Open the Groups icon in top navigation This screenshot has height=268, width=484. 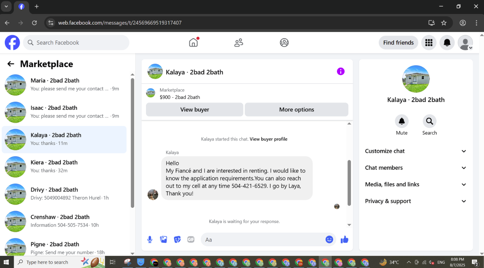point(284,43)
